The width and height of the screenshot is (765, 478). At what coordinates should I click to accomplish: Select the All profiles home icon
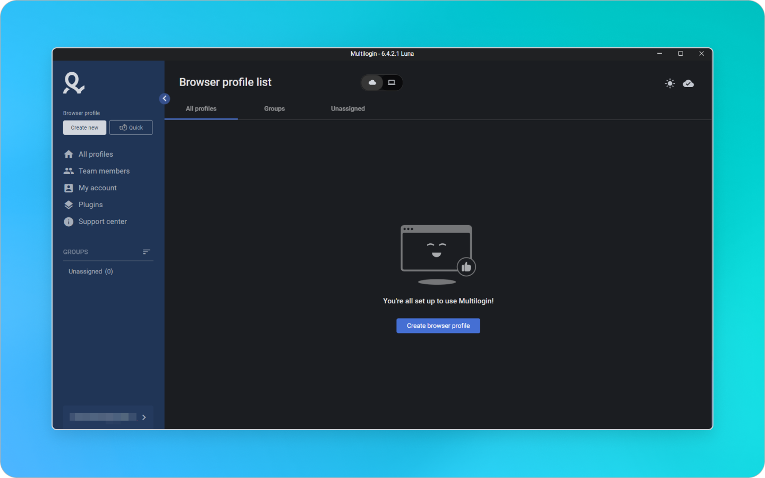[x=69, y=153]
